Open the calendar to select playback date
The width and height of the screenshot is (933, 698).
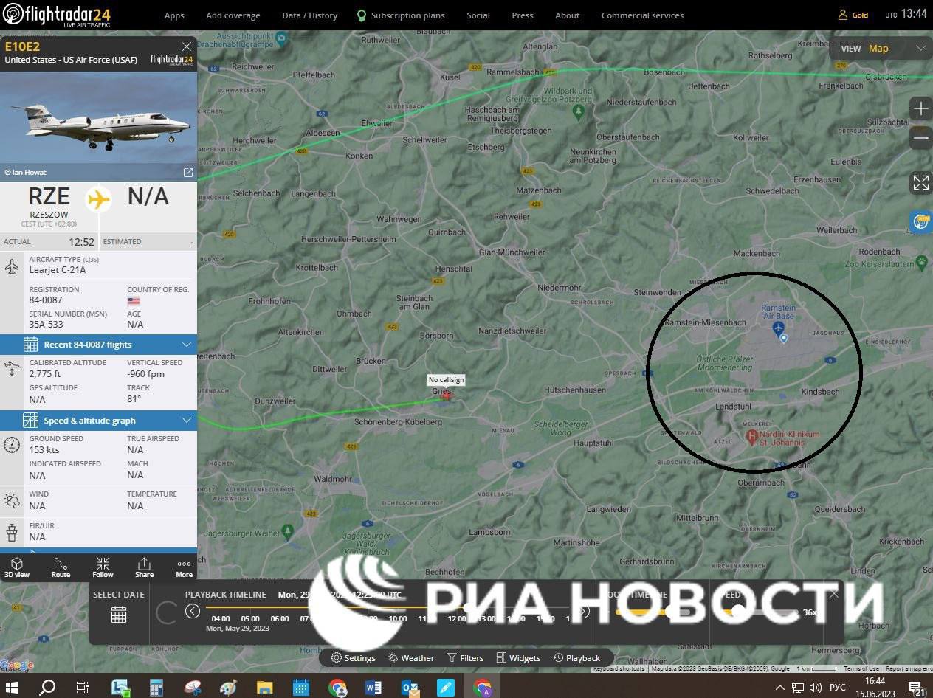point(119,614)
